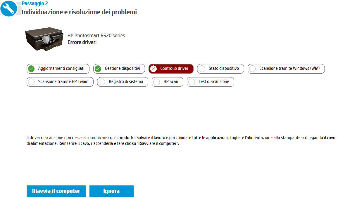Select the Gestione dispositivi step label

tap(122, 68)
